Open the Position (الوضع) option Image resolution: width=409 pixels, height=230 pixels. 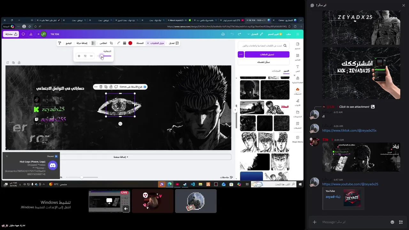[x=69, y=43]
